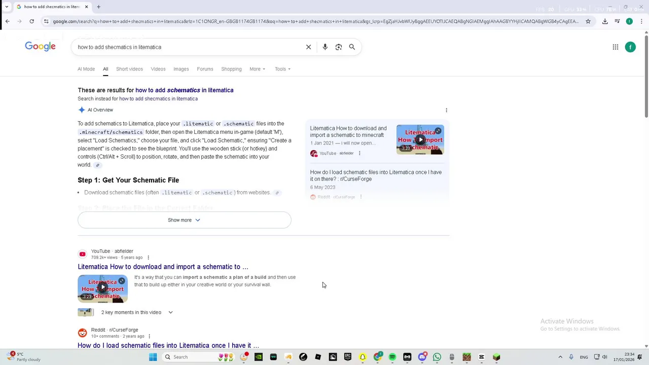Screen dimensions: 649x365
Task: Open options dots for YouTube abfielder result
Action: click(148, 258)
